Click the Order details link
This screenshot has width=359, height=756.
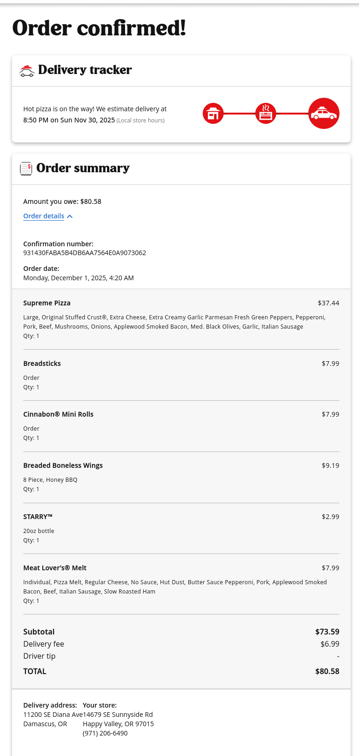44,216
